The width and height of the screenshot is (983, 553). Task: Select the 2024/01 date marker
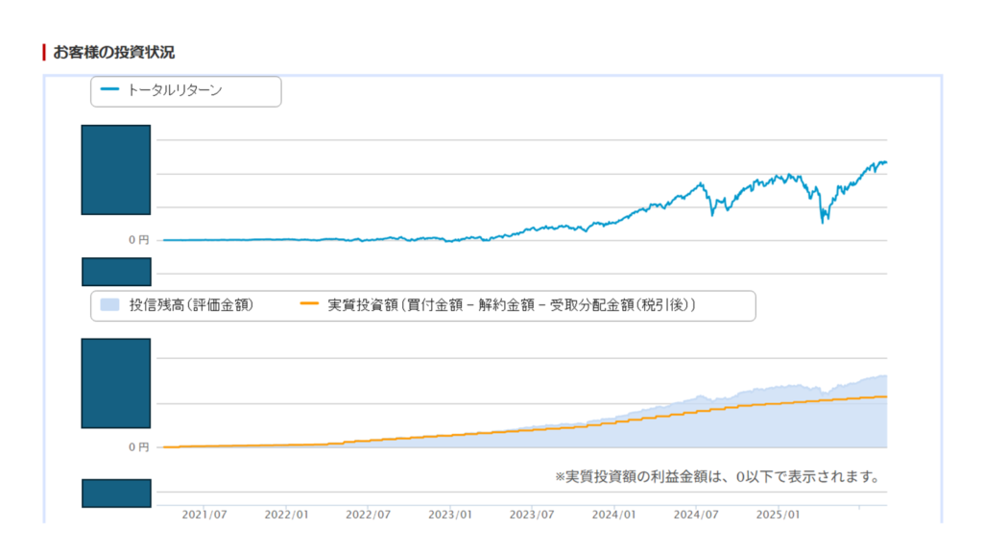[615, 516]
